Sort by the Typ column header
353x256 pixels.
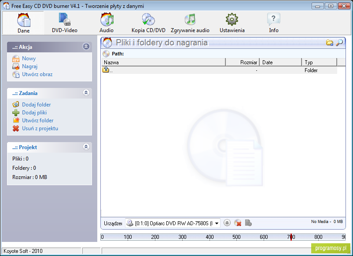(x=320, y=62)
